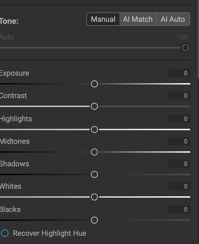Click the Highlights value field
The height and width of the screenshot is (244, 199).
coord(179,119)
